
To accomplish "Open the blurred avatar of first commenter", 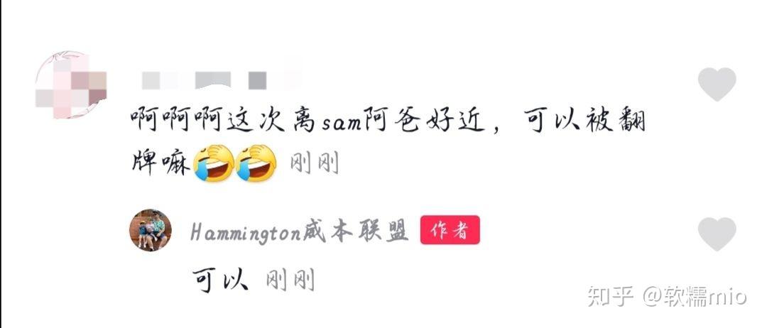I will click(x=71, y=85).
